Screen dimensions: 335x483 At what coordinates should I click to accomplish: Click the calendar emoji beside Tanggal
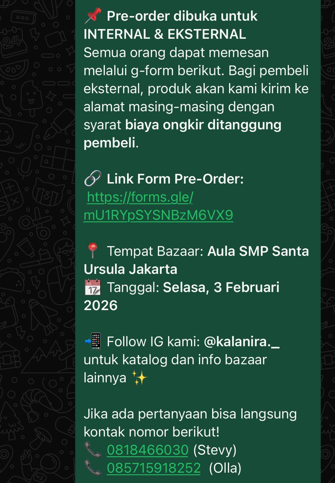click(x=92, y=288)
